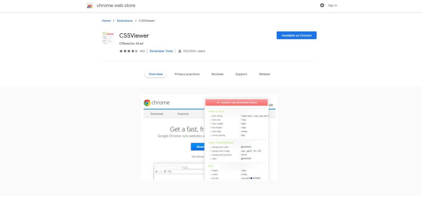The width and height of the screenshot is (421, 197).
Task: Open the Support tab
Action: [241, 74]
